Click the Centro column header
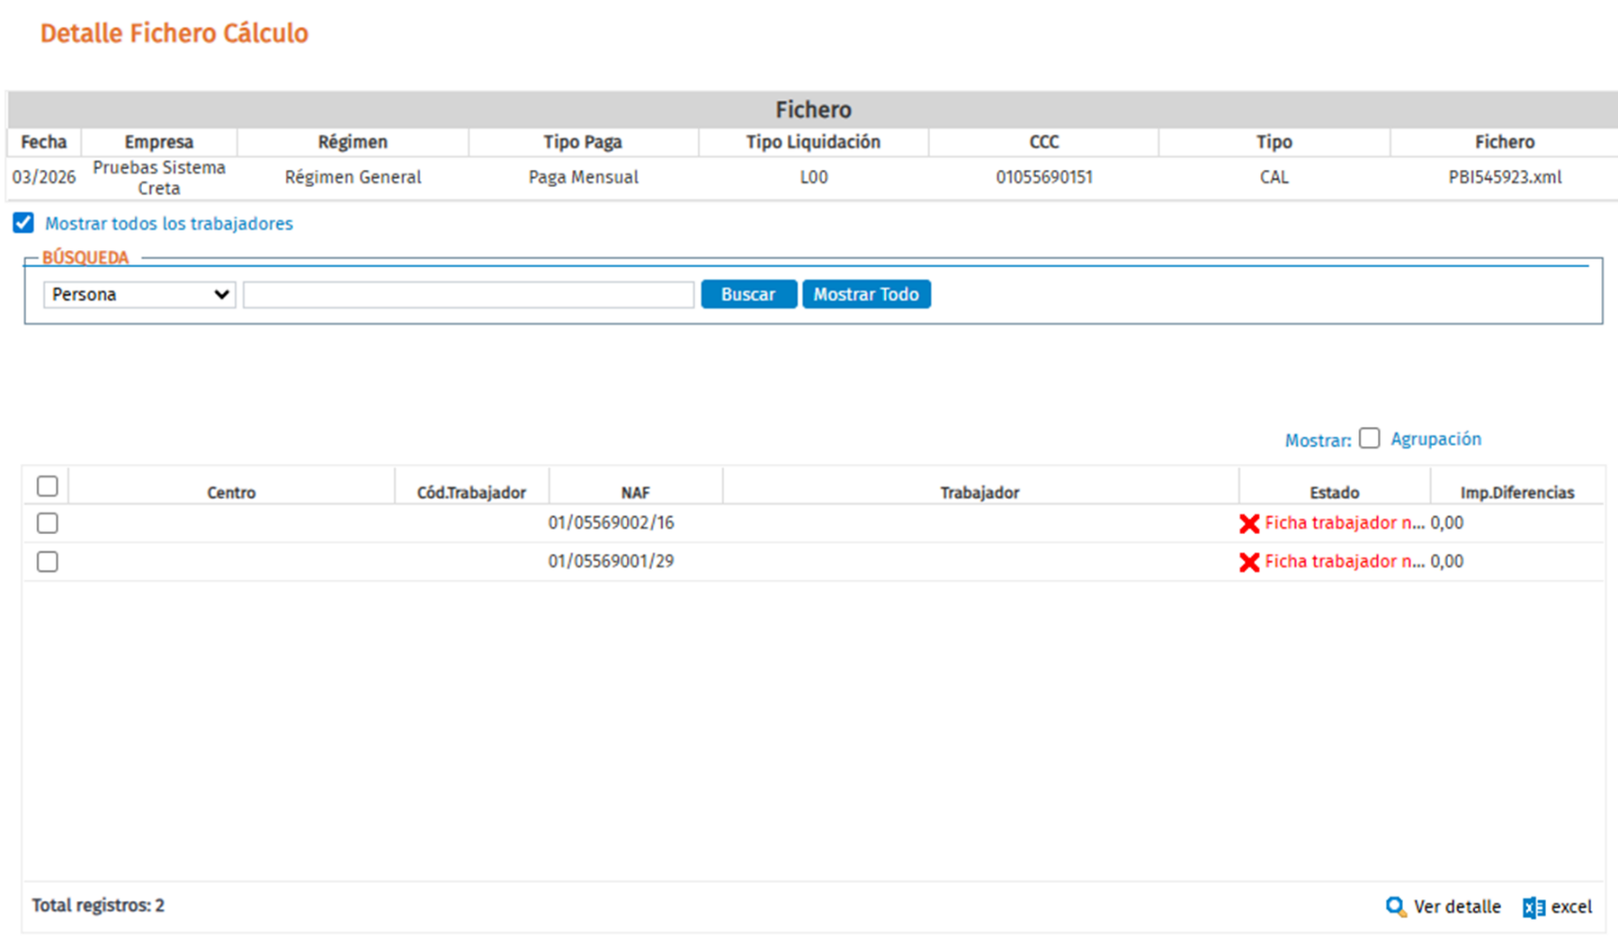Viewport: 1618px width, 944px height. pyautogui.click(x=231, y=492)
